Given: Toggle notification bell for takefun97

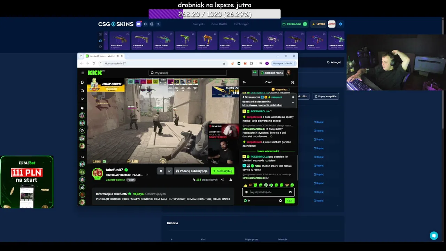Looking at the screenshot, I should (161, 171).
